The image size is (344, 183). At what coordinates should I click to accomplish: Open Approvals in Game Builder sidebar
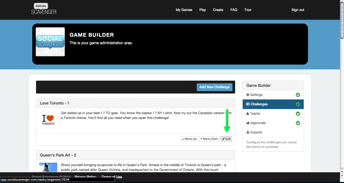click(x=273, y=123)
